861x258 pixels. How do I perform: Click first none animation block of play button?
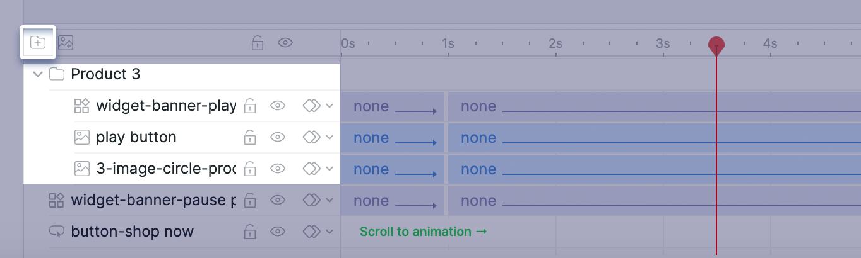(x=393, y=138)
